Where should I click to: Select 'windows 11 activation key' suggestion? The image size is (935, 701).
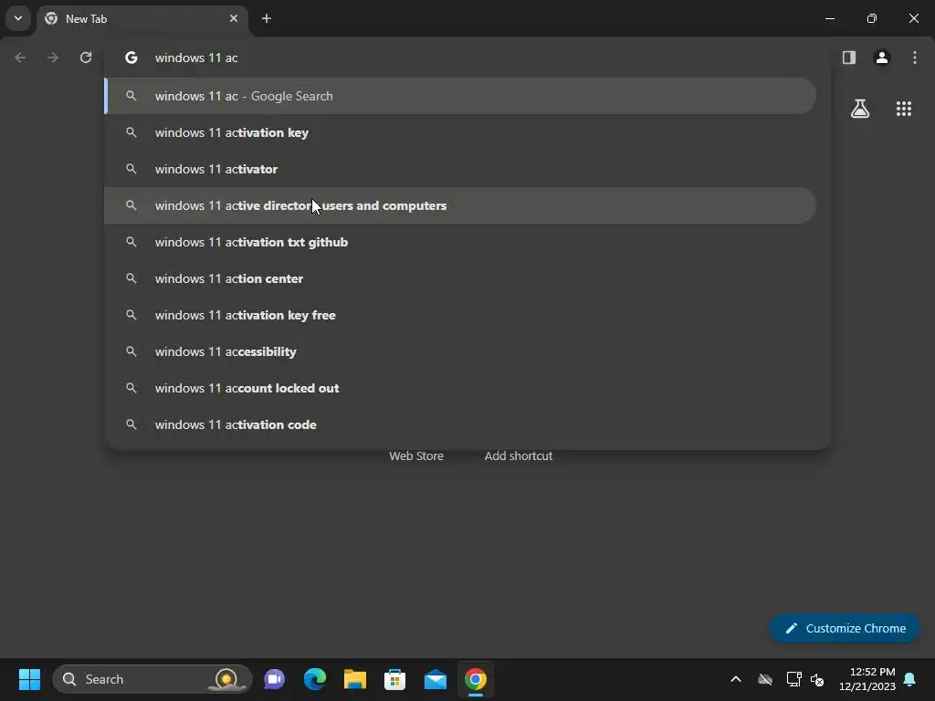click(460, 132)
